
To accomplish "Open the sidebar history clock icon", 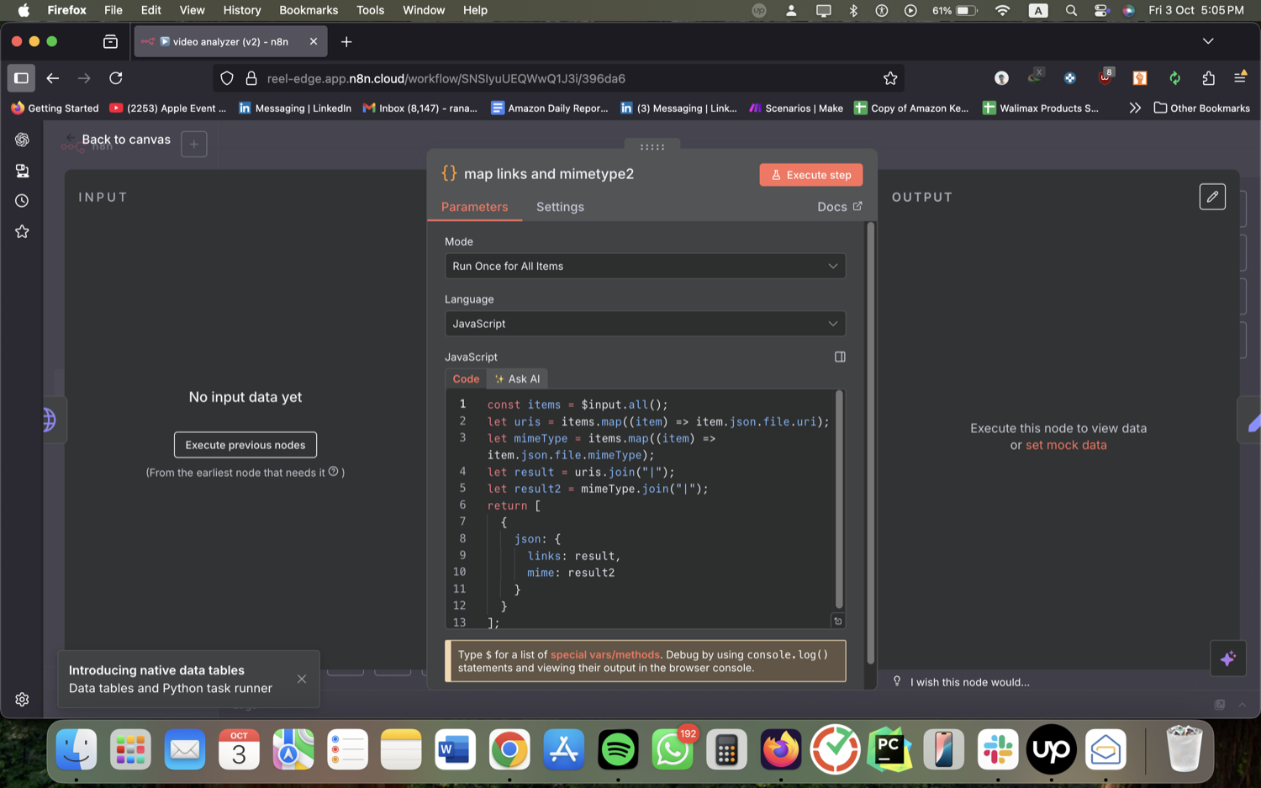I will click(22, 201).
